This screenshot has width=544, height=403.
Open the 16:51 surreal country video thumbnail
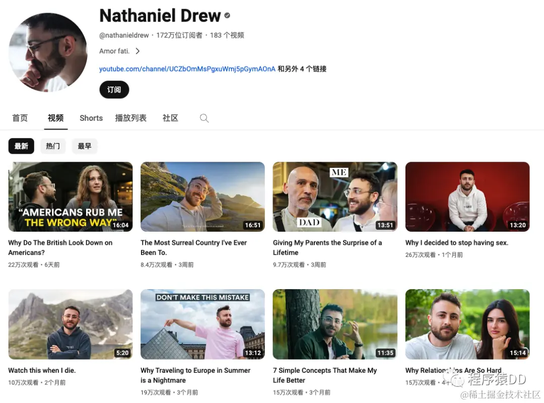point(202,197)
